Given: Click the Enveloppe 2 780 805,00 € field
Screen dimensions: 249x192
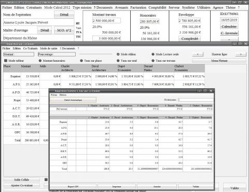Looking at the screenshot, I should pyautogui.click(x=189, y=21).
